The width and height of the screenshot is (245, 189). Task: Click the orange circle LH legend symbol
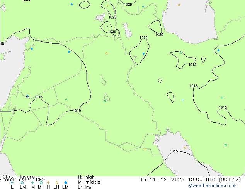pos(57,182)
